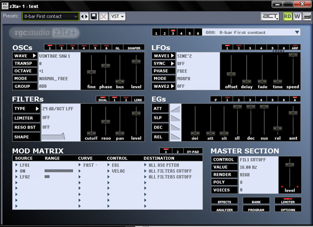This screenshot has height=227, width=313.
Task: Toggle the master LIMITER button
Action: pyautogui.click(x=288, y=201)
